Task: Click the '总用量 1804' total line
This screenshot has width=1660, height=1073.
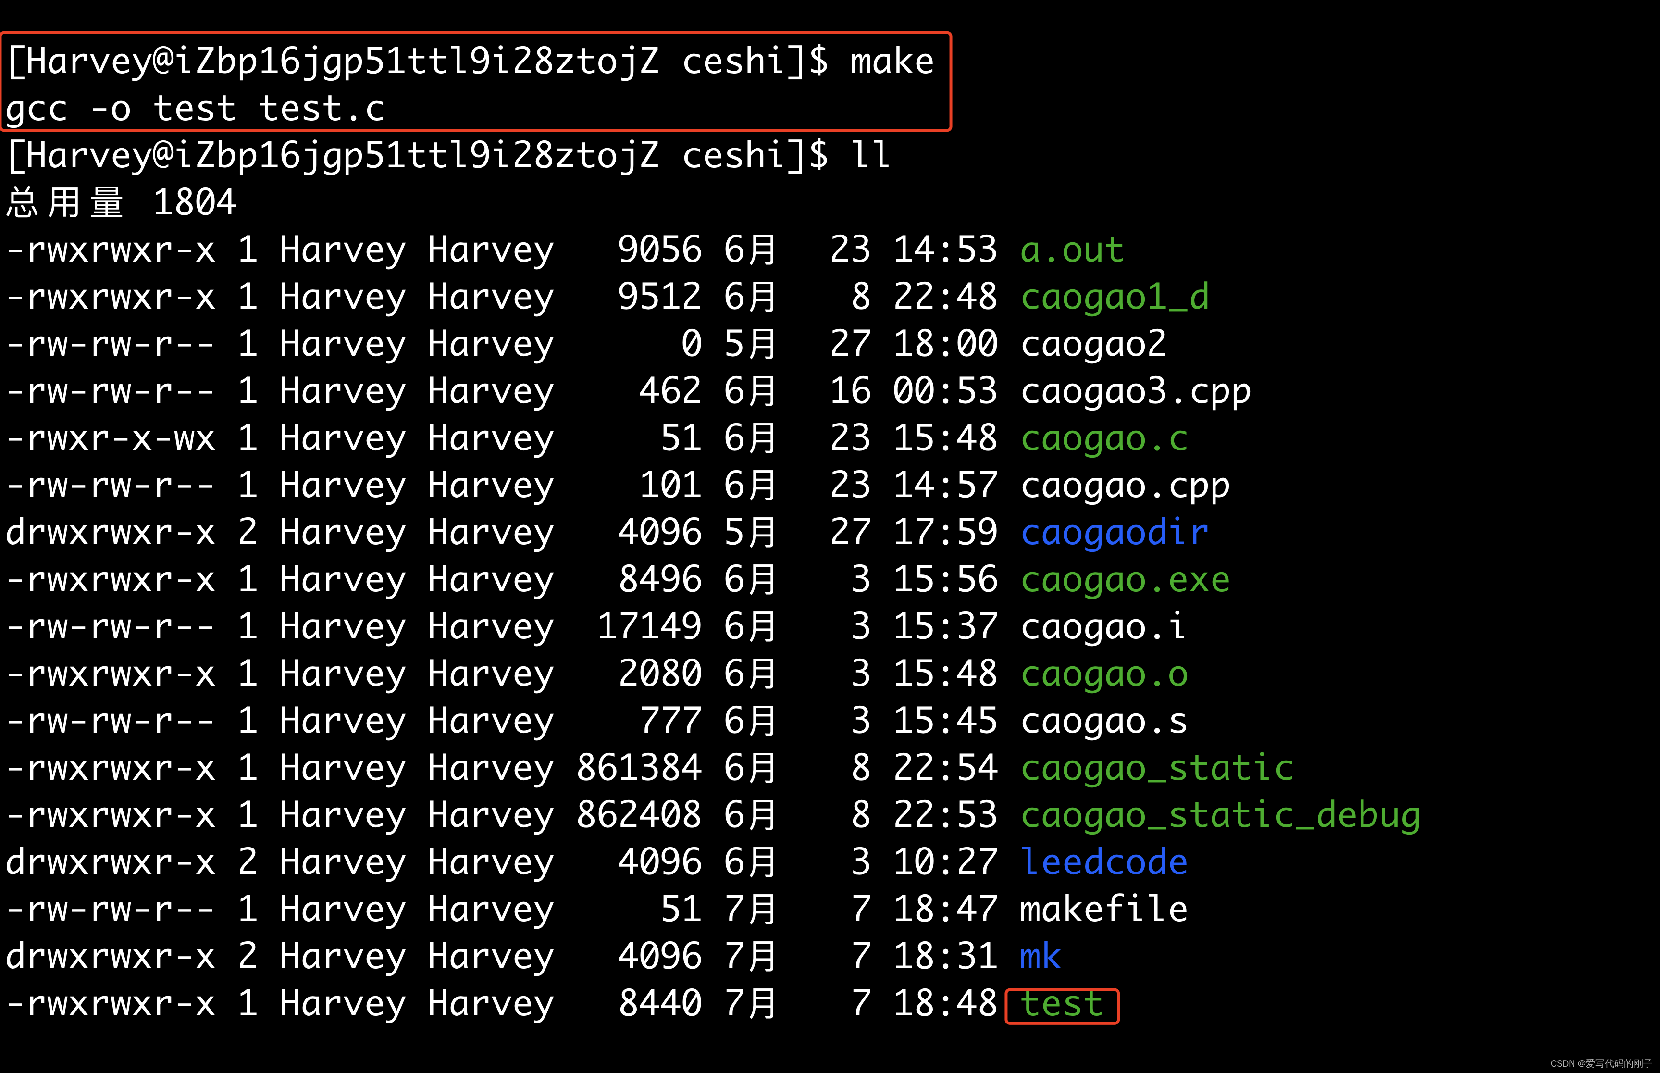Action: point(121,203)
